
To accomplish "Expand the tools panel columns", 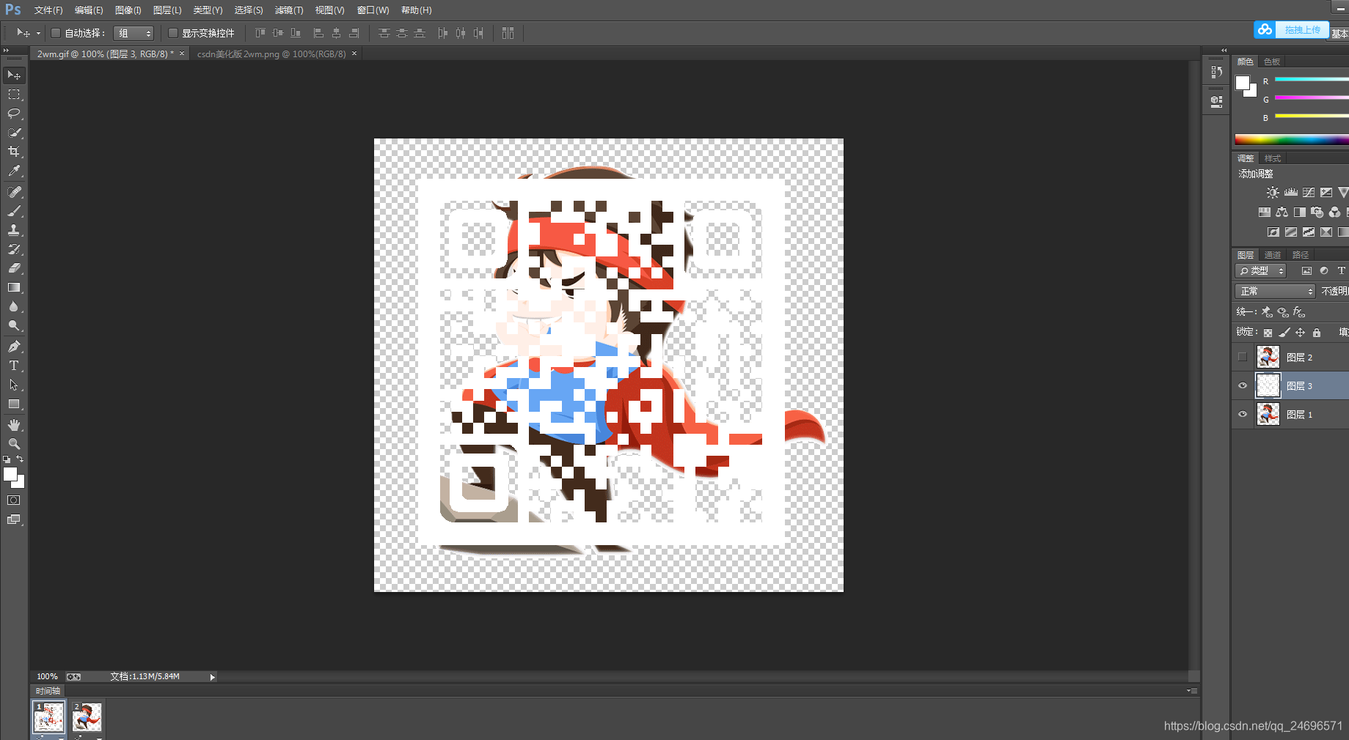I will pyautogui.click(x=6, y=51).
